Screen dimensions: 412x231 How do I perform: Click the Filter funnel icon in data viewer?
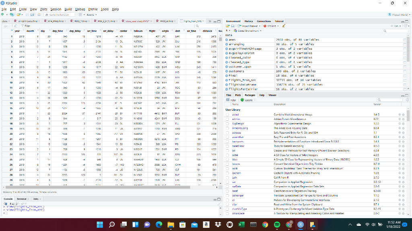22,26
